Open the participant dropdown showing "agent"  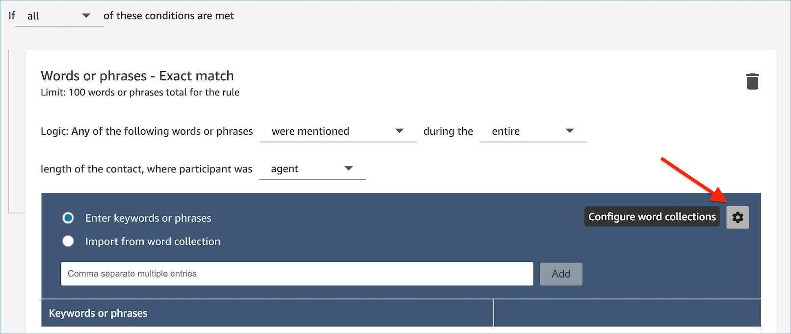pyautogui.click(x=312, y=168)
